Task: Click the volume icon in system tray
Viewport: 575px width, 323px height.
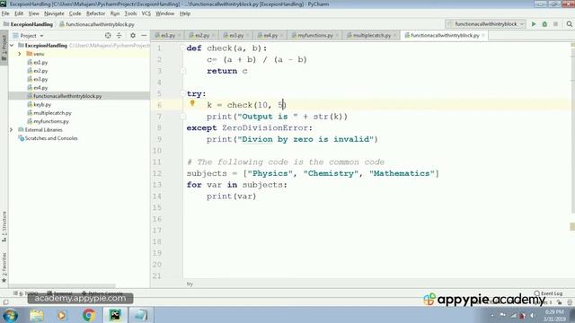Action: [533, 315]
